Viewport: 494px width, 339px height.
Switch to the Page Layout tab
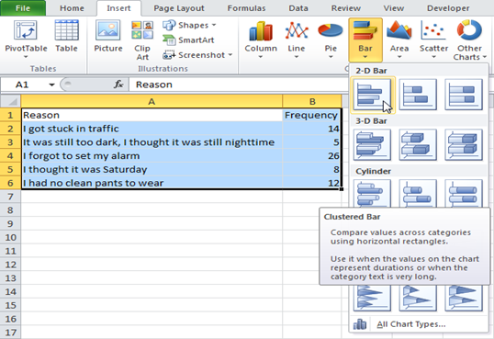[179, 8]
